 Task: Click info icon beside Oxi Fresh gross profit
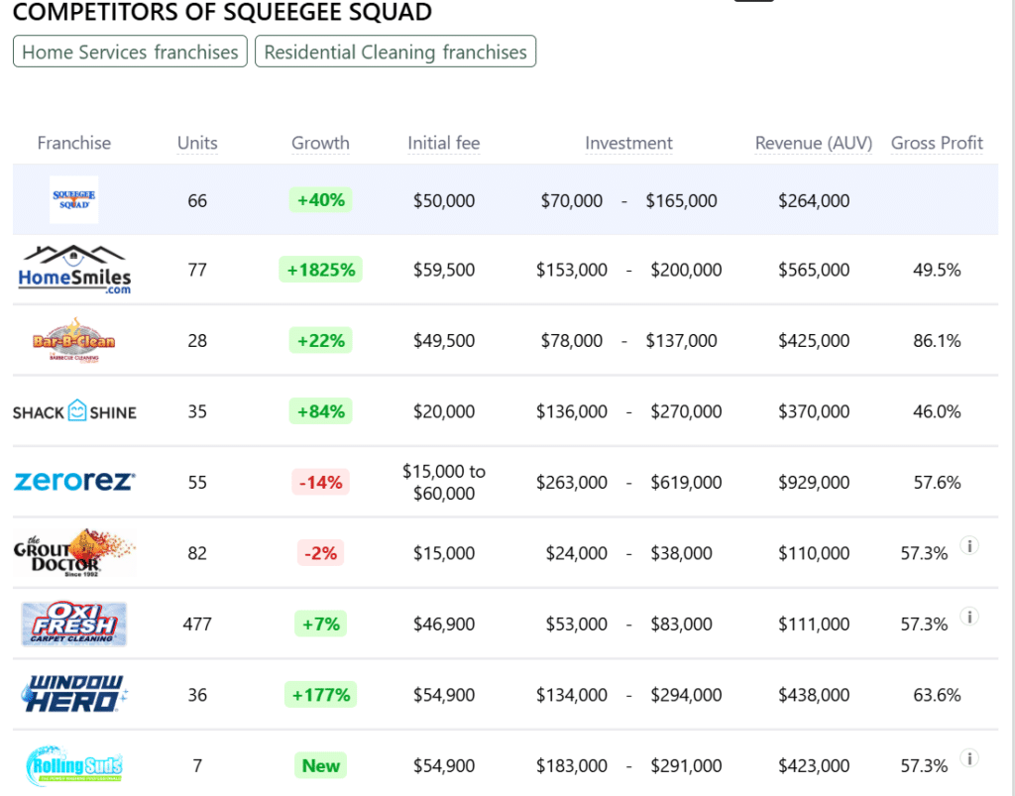pos(969,617)
